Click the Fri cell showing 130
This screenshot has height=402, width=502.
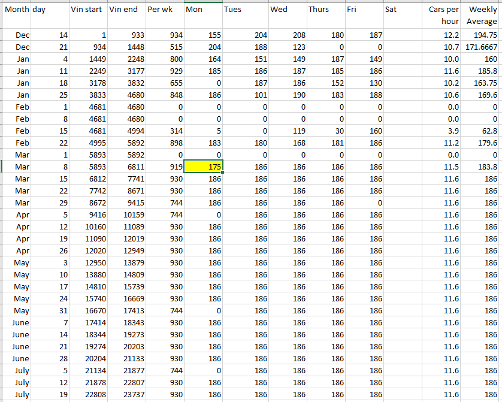(364, 83)
